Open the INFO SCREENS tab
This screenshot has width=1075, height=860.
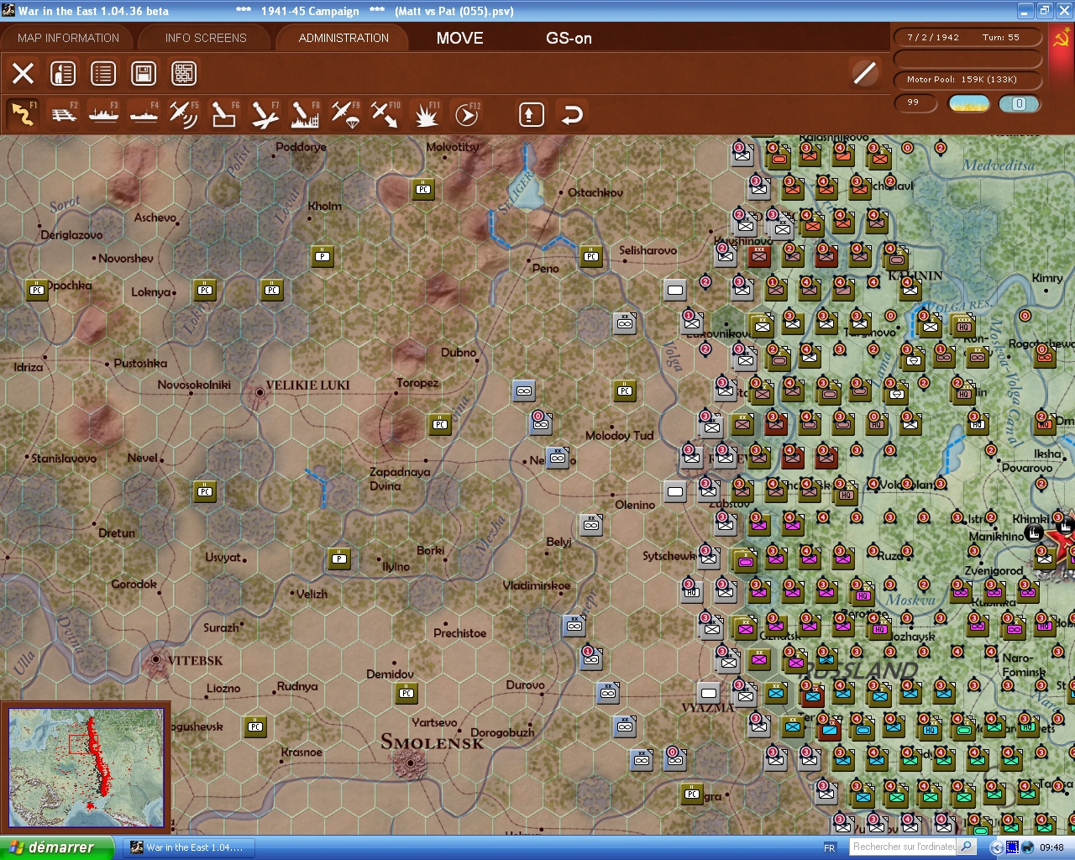pyautogui.click(x=206, y=38)
